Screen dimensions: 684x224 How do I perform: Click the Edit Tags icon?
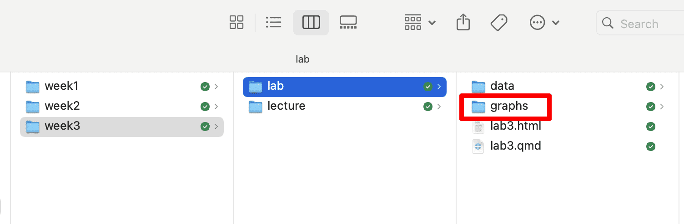coord(499,22)
